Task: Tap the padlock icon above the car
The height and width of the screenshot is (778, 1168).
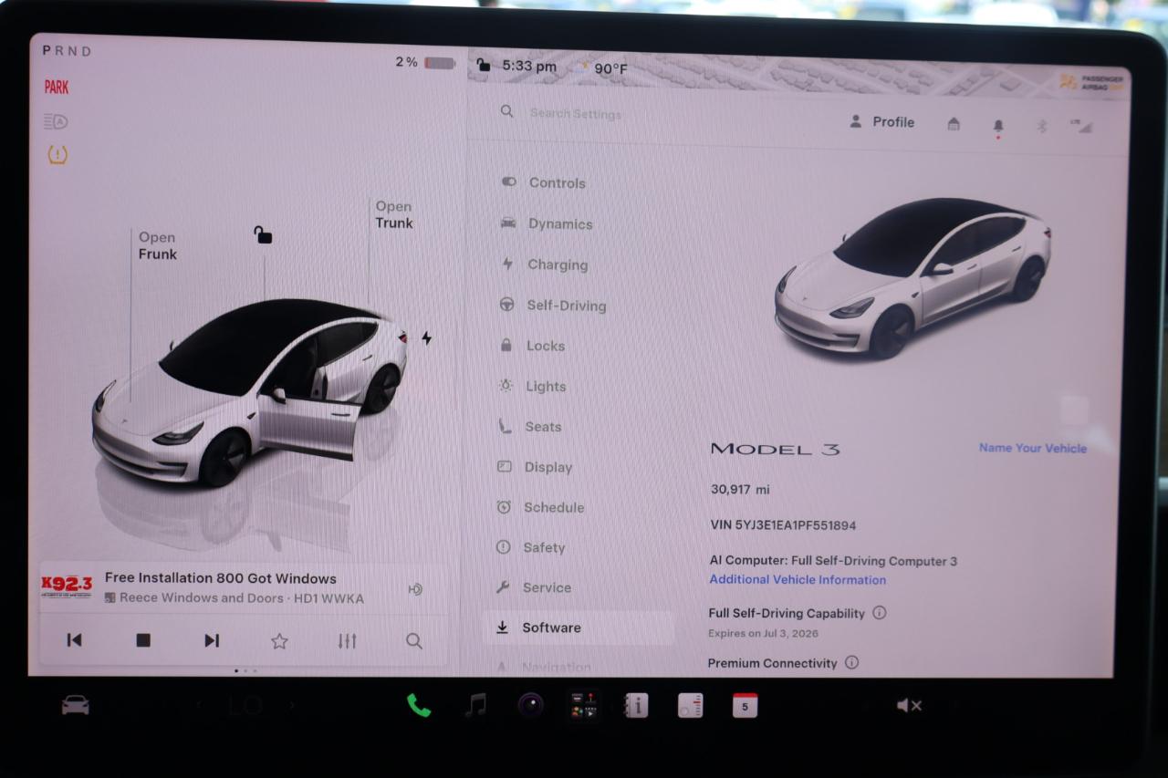Action: [x=263, y=234]
